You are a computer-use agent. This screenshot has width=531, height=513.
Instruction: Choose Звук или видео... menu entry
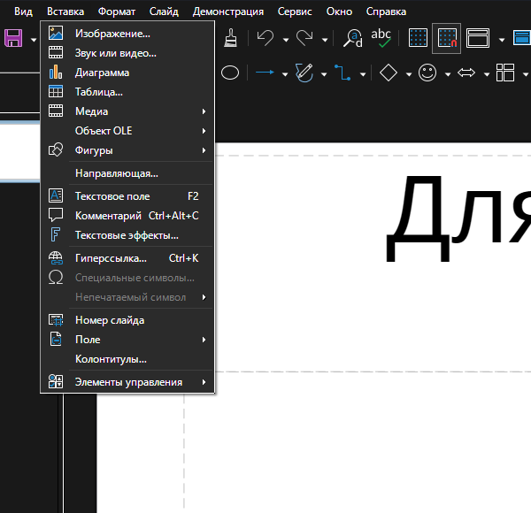tap(127, 53)
